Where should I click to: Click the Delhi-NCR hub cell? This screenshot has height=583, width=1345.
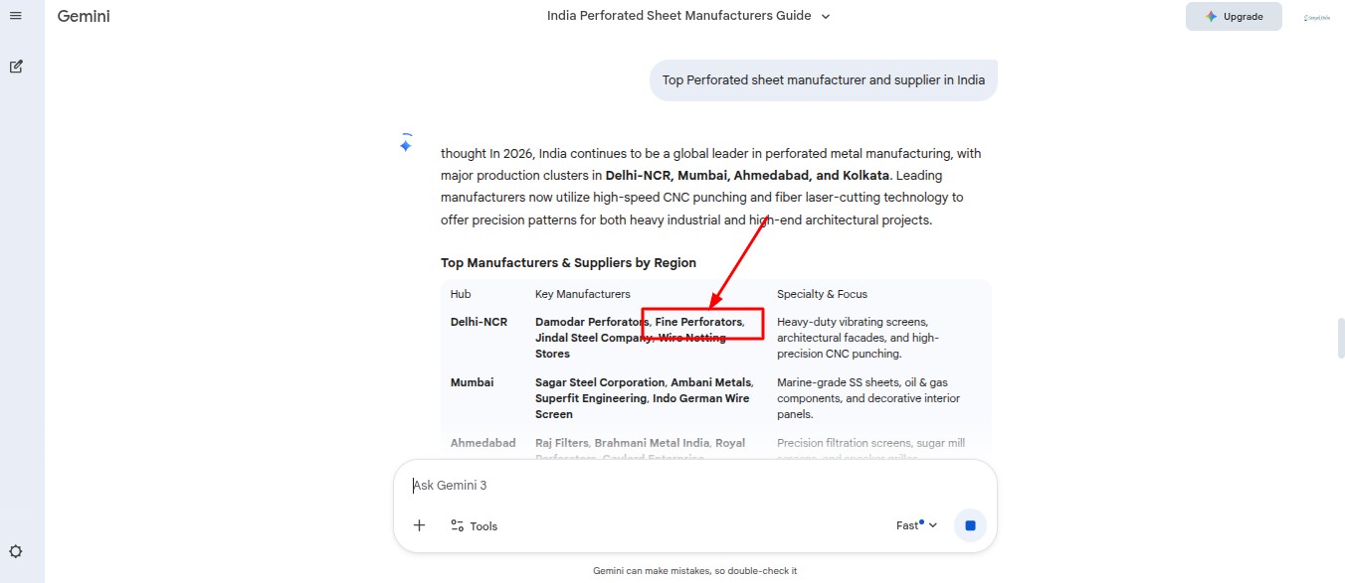click(x=479, y=322)
